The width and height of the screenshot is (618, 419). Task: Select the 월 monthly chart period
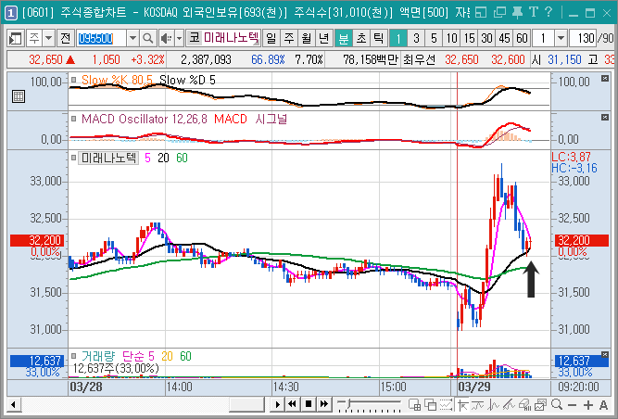click(x=307, y=38)
